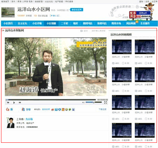The height and width of the screenshot is (148, 158).
Task: Open the 租房 tab in the blue bar
Action: tap(76, 23)
